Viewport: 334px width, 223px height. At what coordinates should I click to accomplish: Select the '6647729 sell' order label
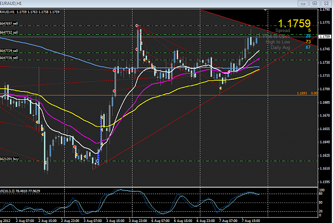click(9, 51)
